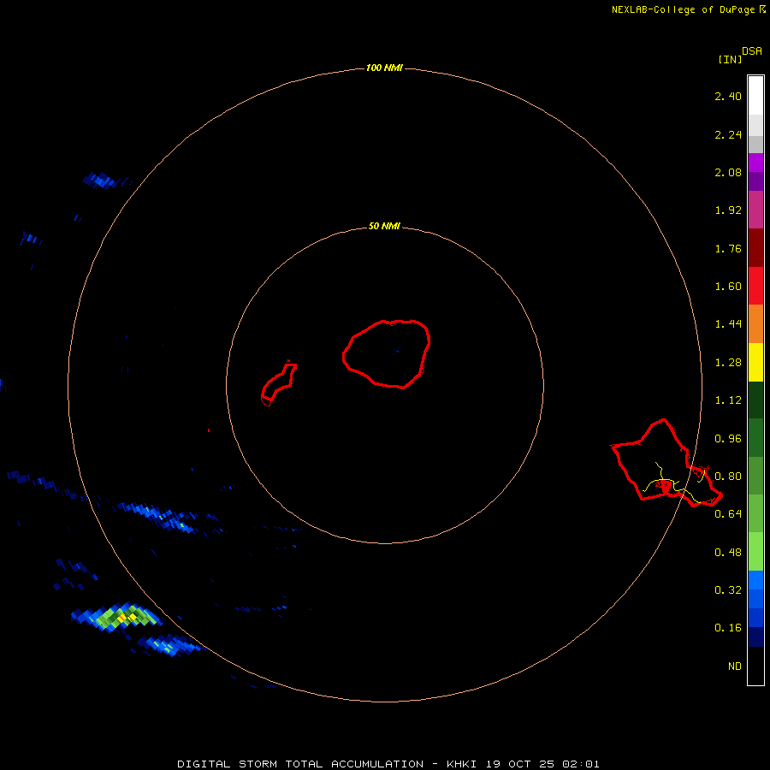Select the 2.24 legend value
The height and width of the screenshot is (770, 770).
[728, 134]
